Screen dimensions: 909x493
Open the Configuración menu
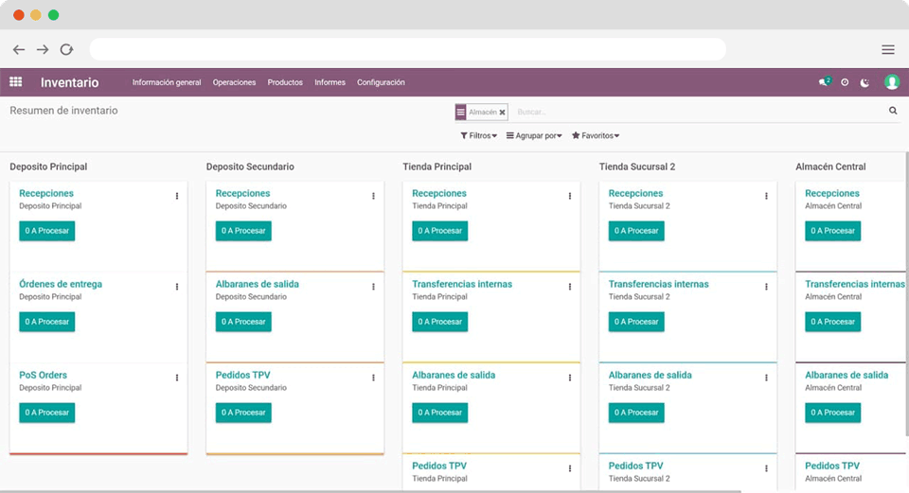tap(381, 82)
